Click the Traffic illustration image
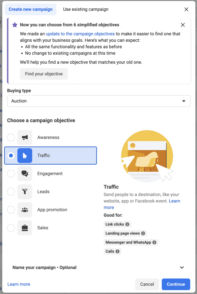 (x=147, y=156)
